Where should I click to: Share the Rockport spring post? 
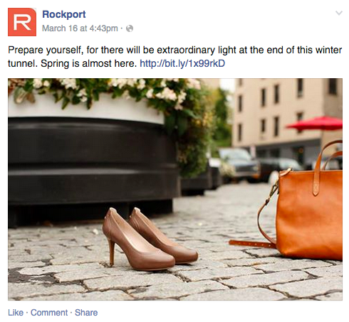click(x=86, y=313)
